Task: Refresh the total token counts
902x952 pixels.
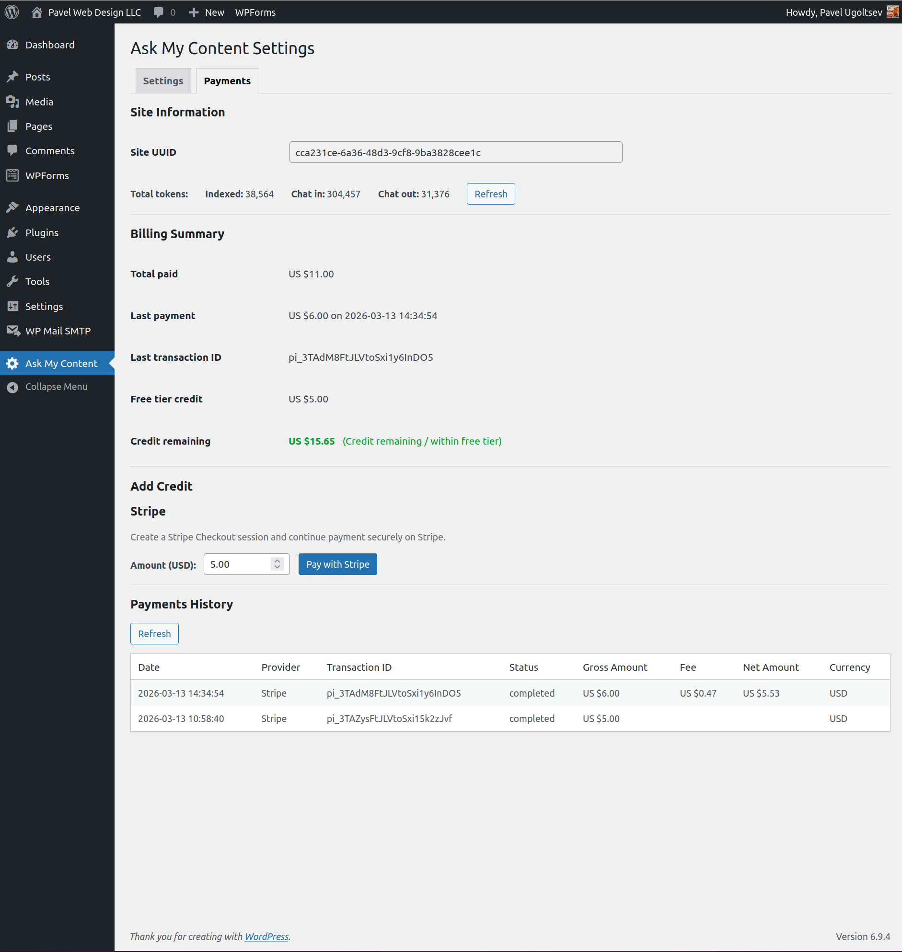Action: coord(490,194)
